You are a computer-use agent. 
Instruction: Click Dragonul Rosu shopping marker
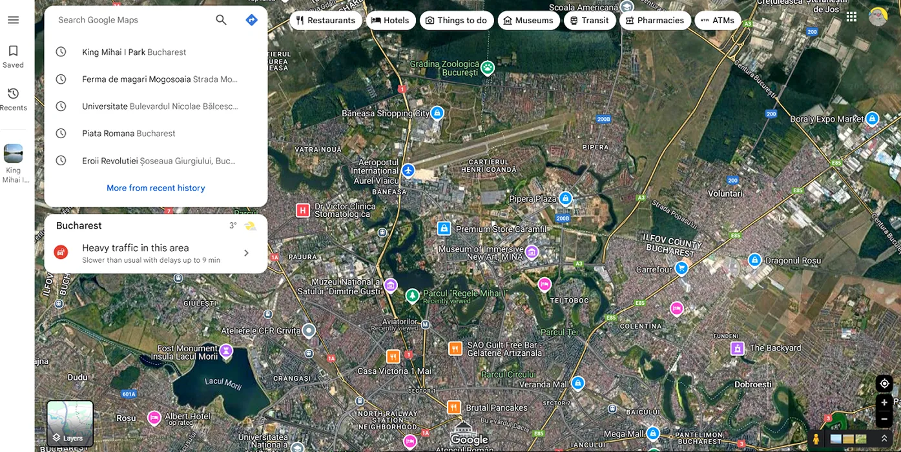754,260
